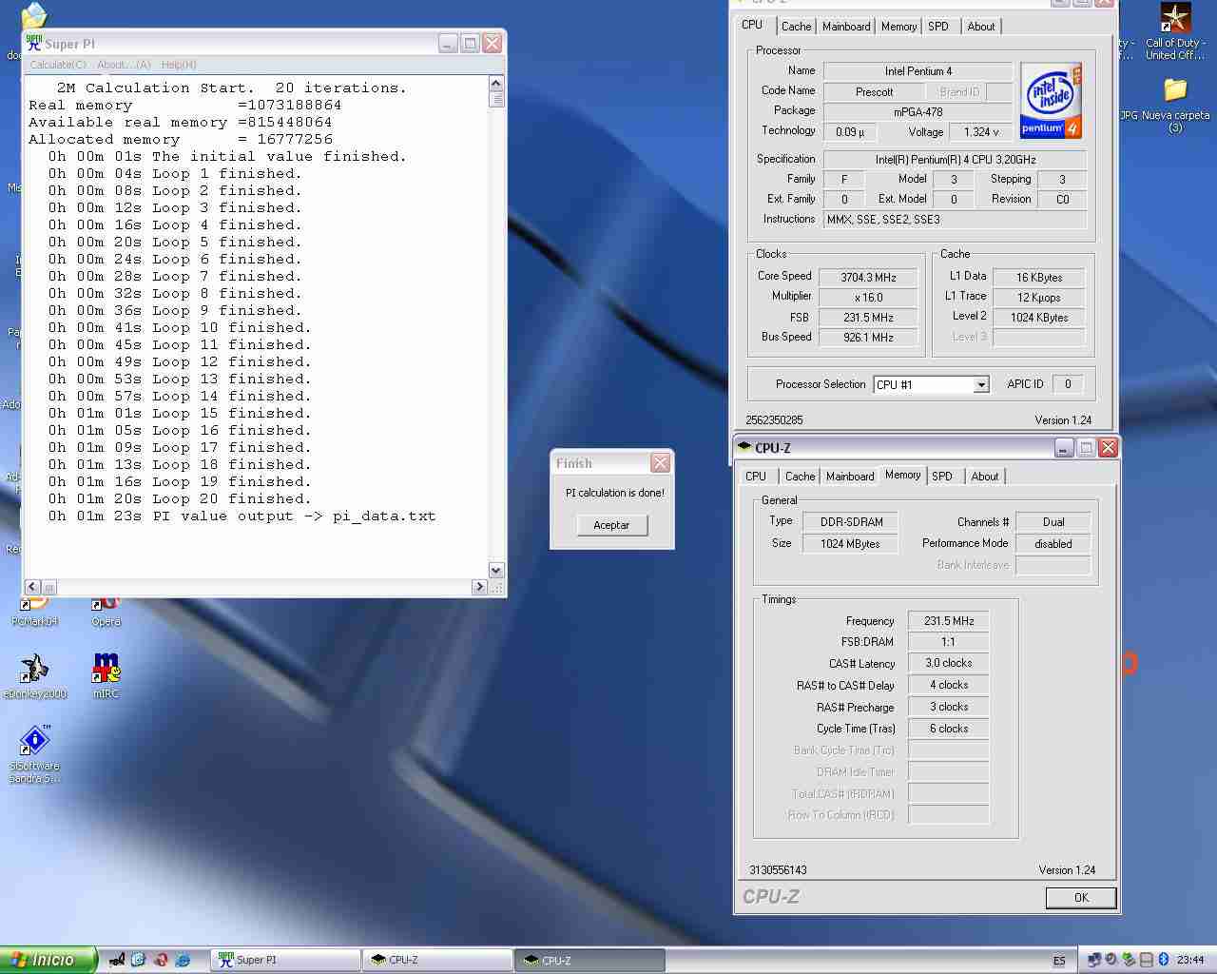The width and height of the screenshot is (1217, 974).
Task: Open SiSoftware Sandra desktop icon
Action: [x=35, y=742]
